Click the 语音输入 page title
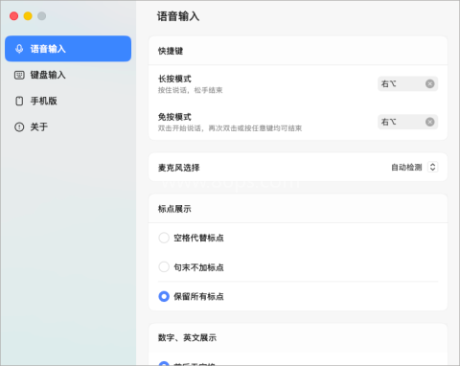Viewport: 460px width, 366px height. (x=178, y=16)
